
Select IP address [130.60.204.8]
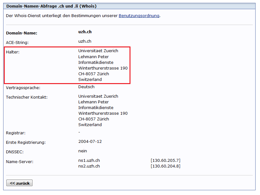pos(166,166)
